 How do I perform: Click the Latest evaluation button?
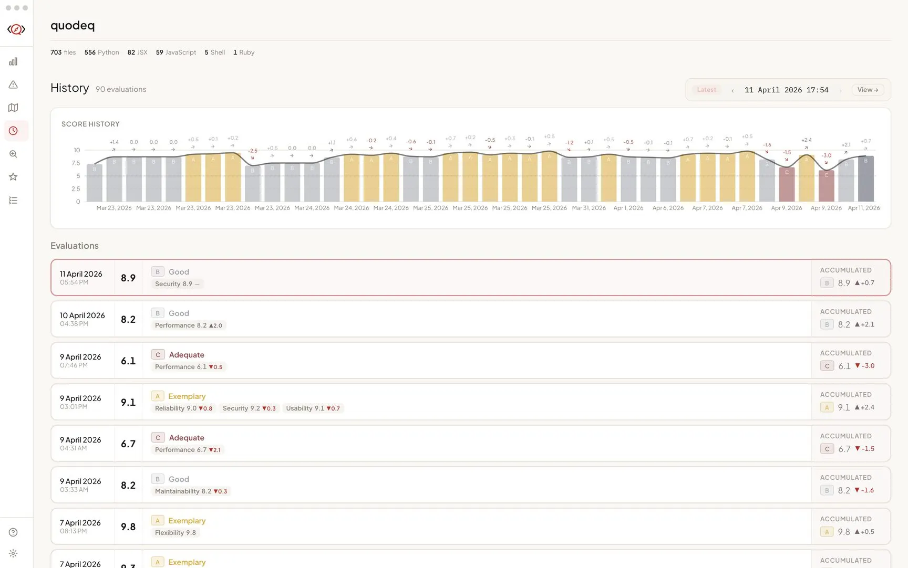(x=706, y=90)
